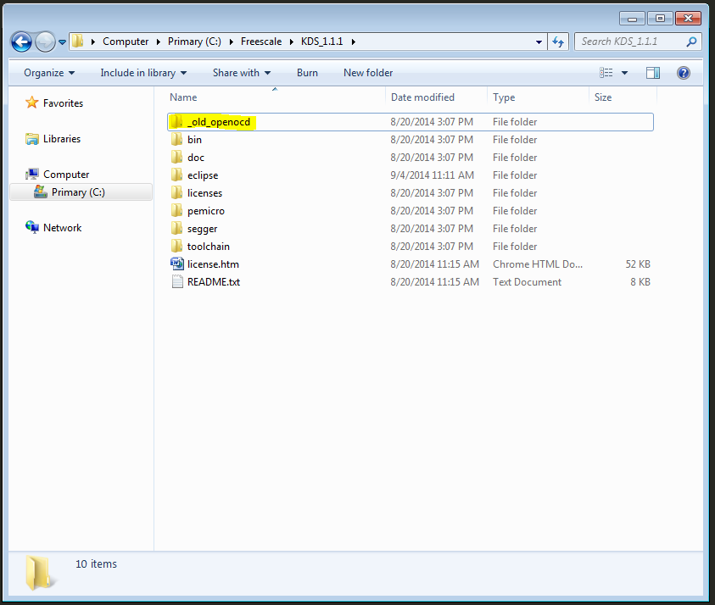Click the doc folder icon
The width and height of the screenshot is (715, 605).
tap(177, 158)
